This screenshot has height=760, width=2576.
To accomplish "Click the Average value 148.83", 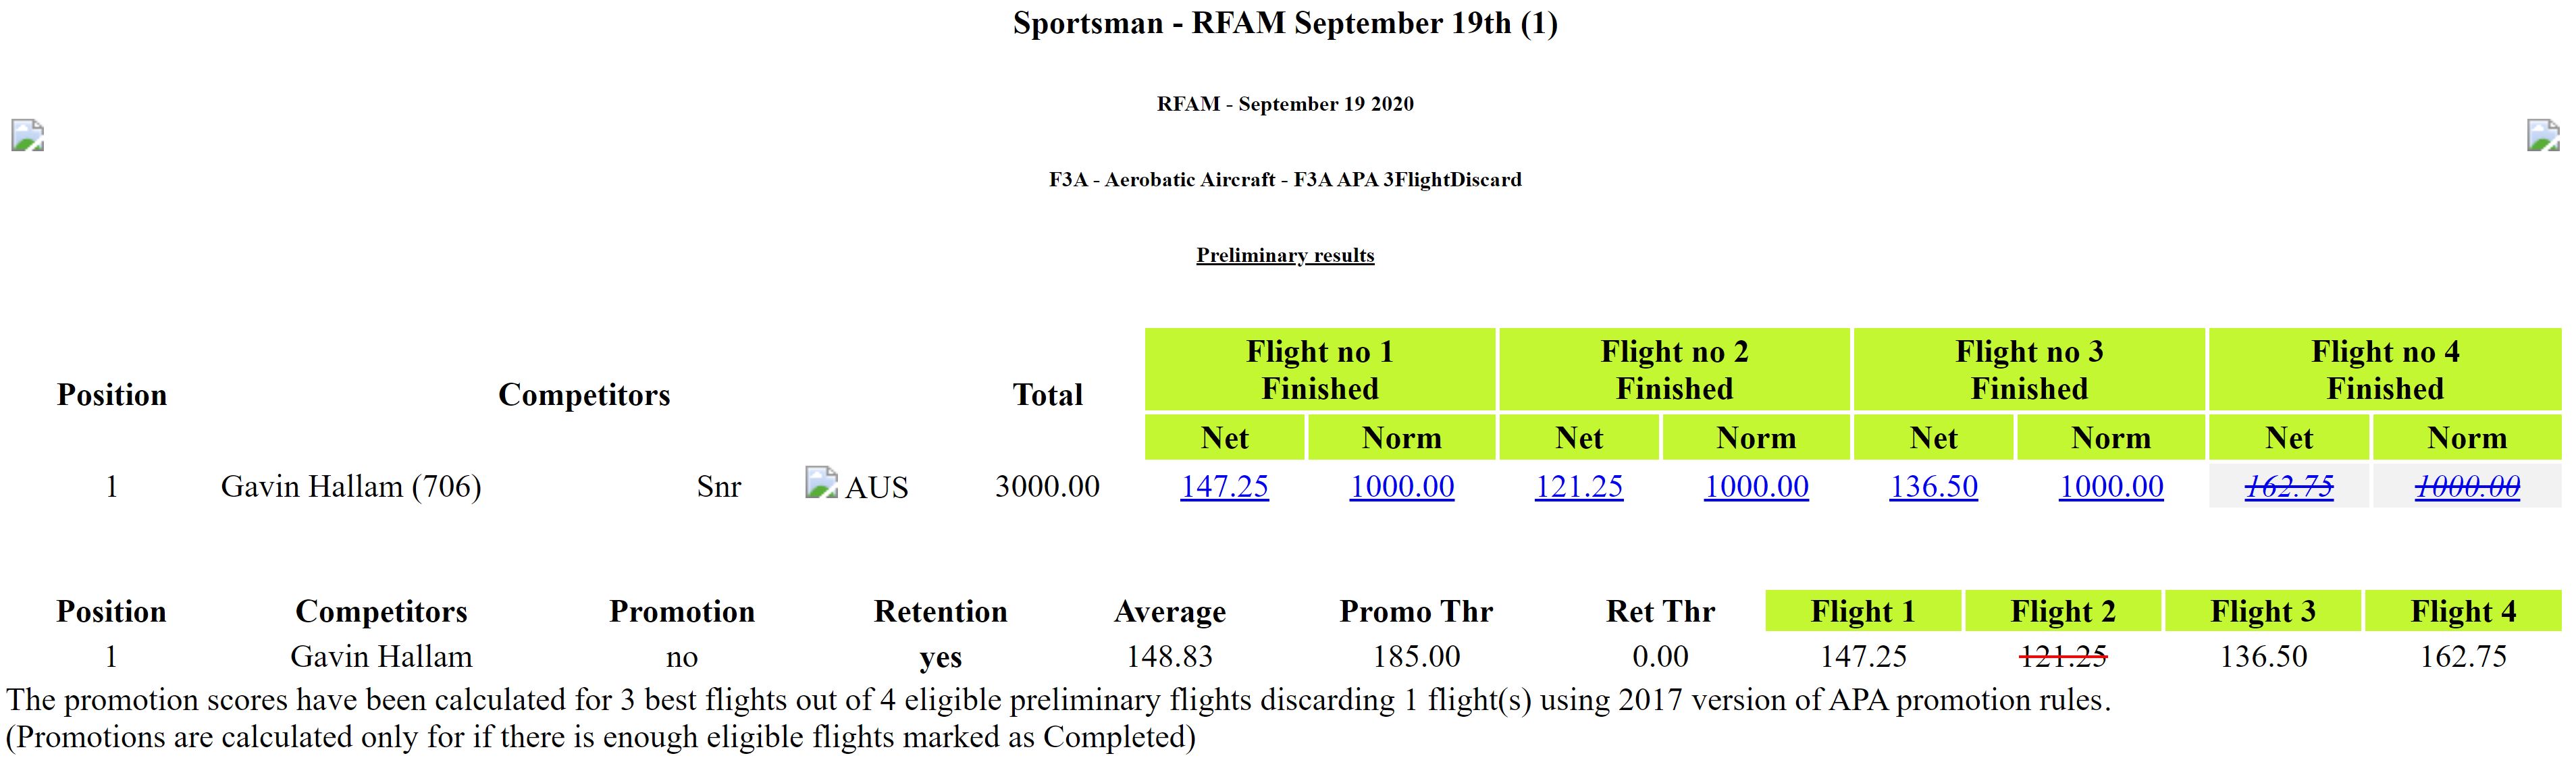I will (1169, 656).
